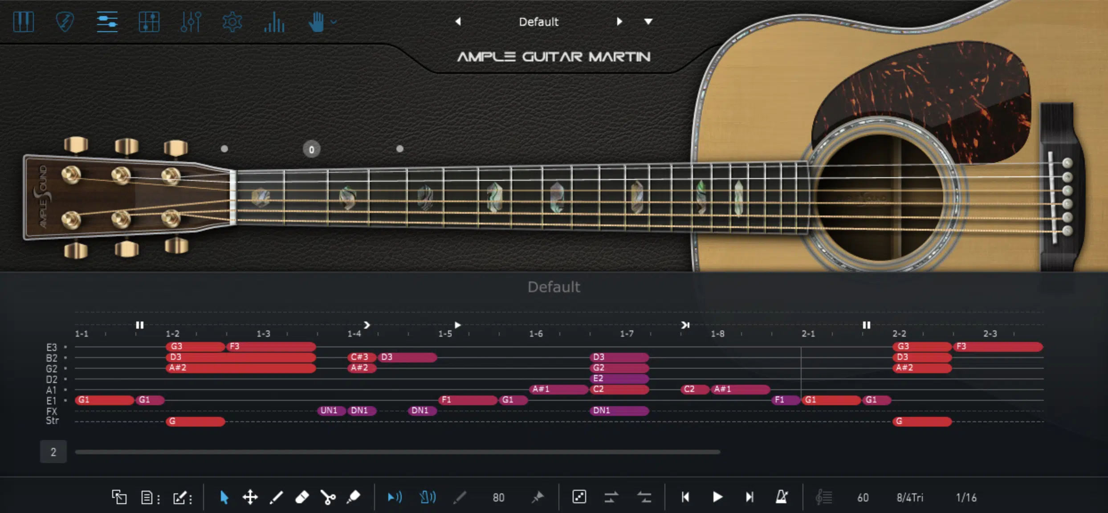Viewport: 1108px width, 513px height.
Task: Select the E2 note on D2 string
Action: (619, 379)
